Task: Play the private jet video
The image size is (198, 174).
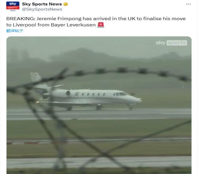Action: tap(99, 105)
